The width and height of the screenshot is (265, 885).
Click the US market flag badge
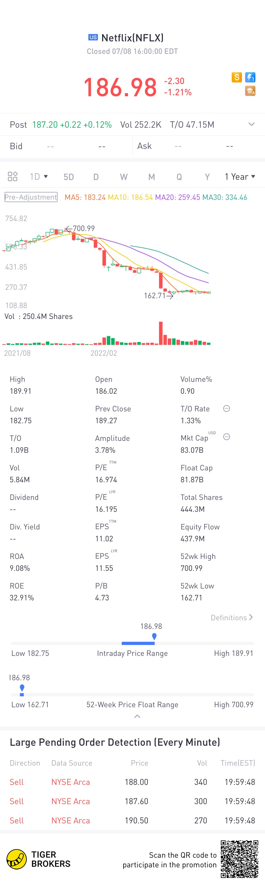93,38
